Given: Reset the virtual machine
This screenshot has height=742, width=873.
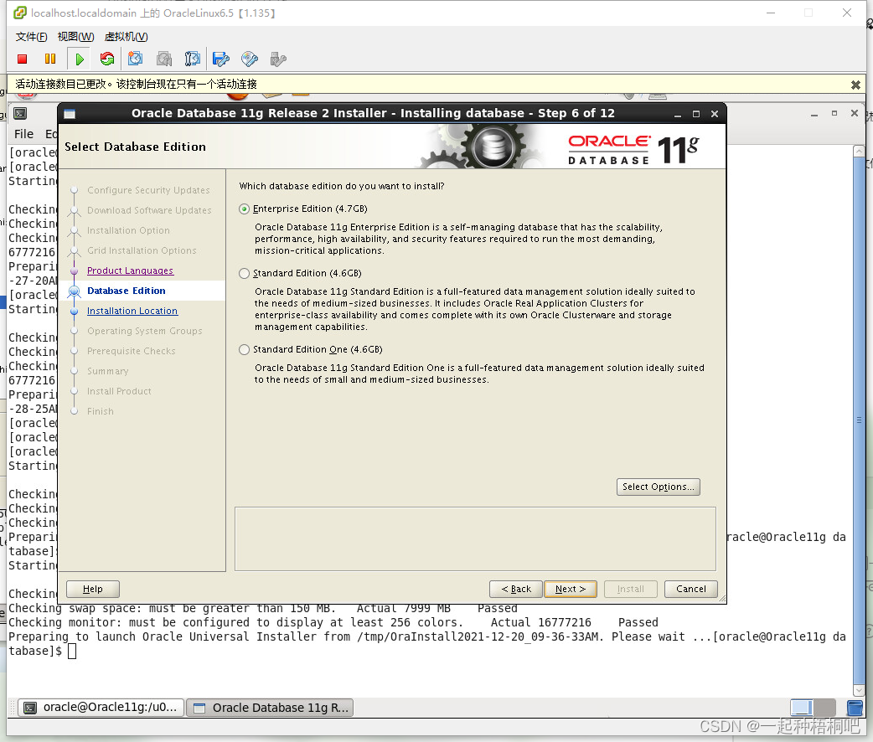Looking at the screenshot, I should (107, 59).
